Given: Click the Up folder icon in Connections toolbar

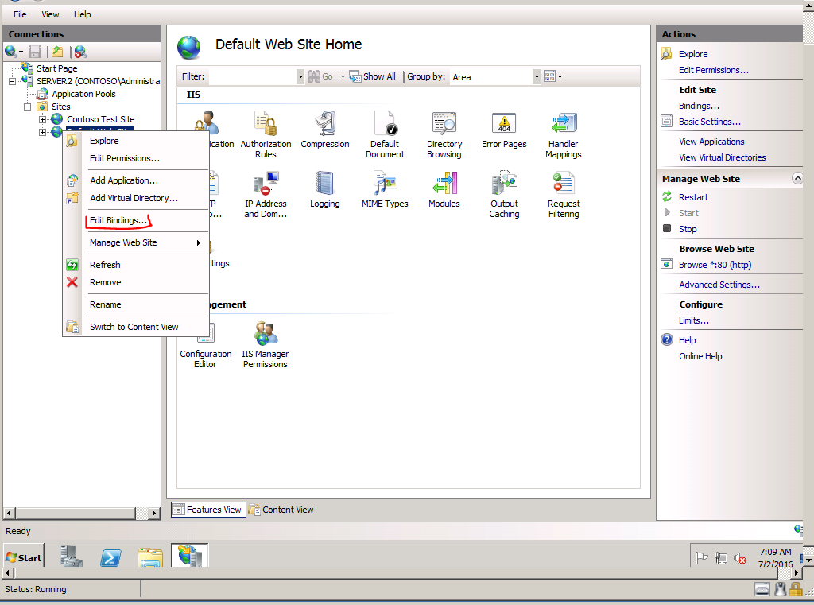Looking at the screenshot, I should point(57,52).
